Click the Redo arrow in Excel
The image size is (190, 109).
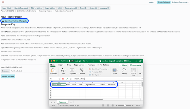(93, 61)
